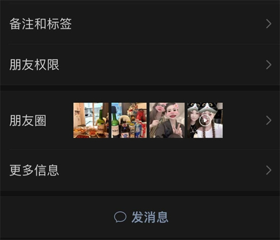Play the video in Moments preview
The image size is (280, 240).
(205, 121)
